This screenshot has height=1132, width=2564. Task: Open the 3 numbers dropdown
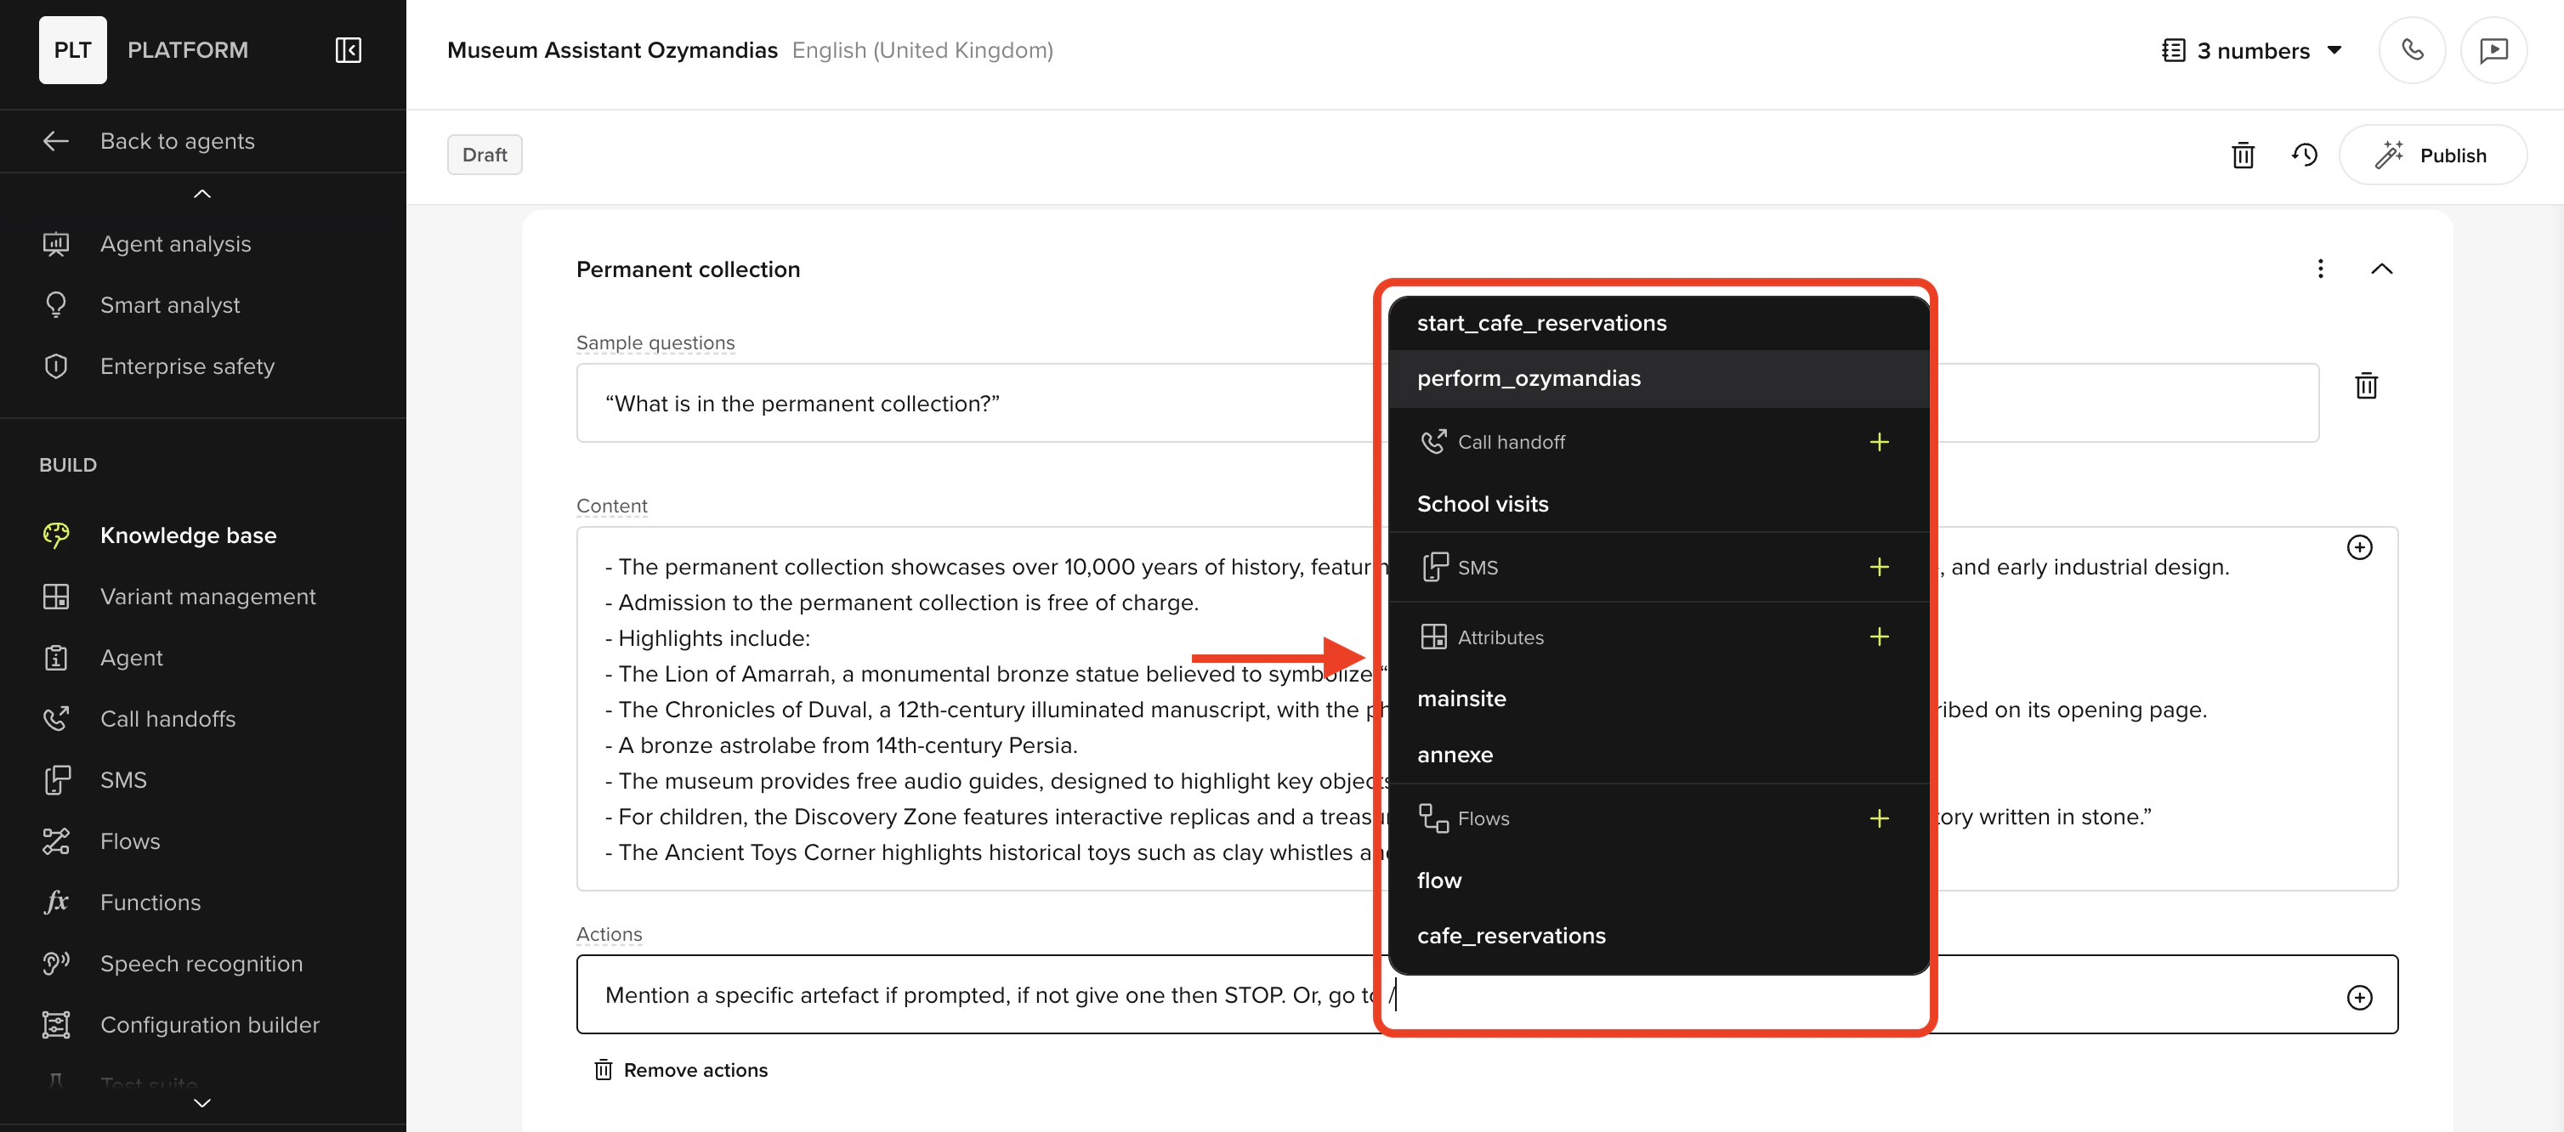coord(2251,50)
